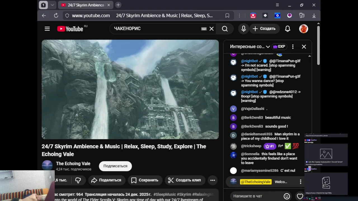Focus the address bar www.youtube.com

pyautogui.click(x=91, y=16)
